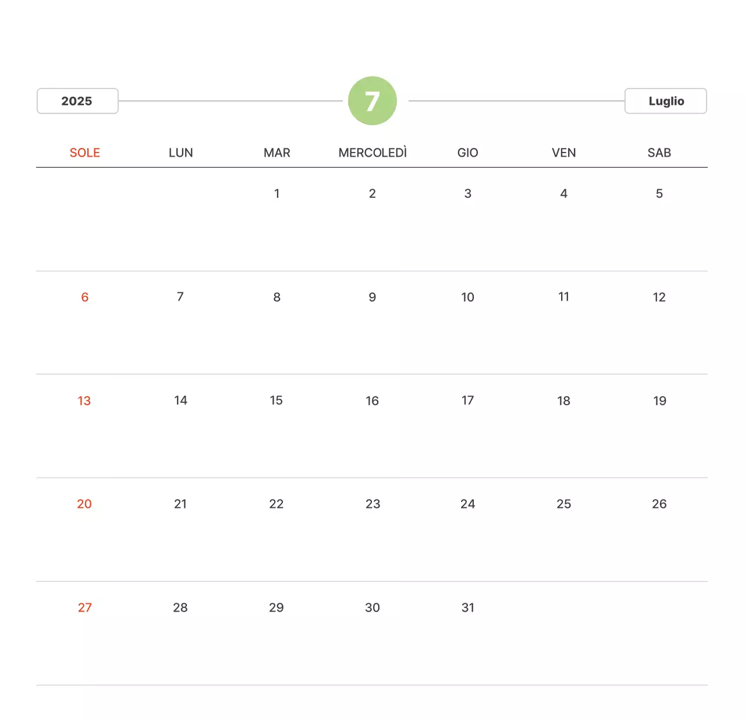
Task: Choose day 29 under MAR
Action: pos(276,607)
